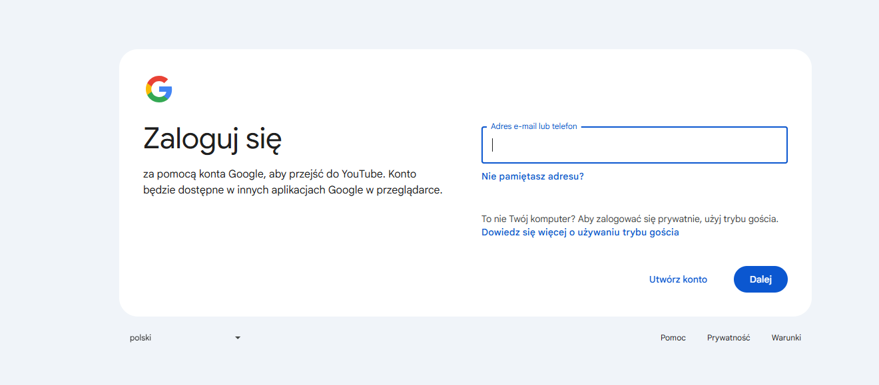Image resolution: width=879 pixels, height=385 pixels.
Task: Click the blinking text cursor in the email field
Action: click(493, 145)
